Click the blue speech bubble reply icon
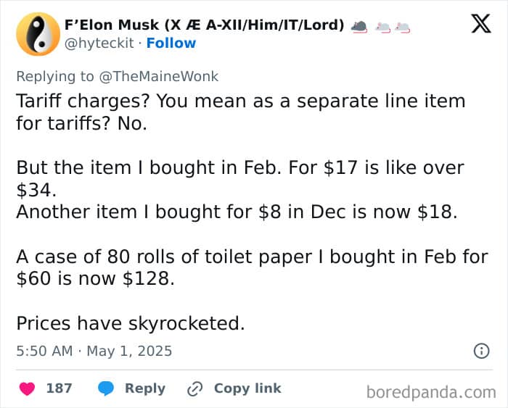Image resolution: width=508 pixels, height=408 pixels. click(x=106, y=388)
